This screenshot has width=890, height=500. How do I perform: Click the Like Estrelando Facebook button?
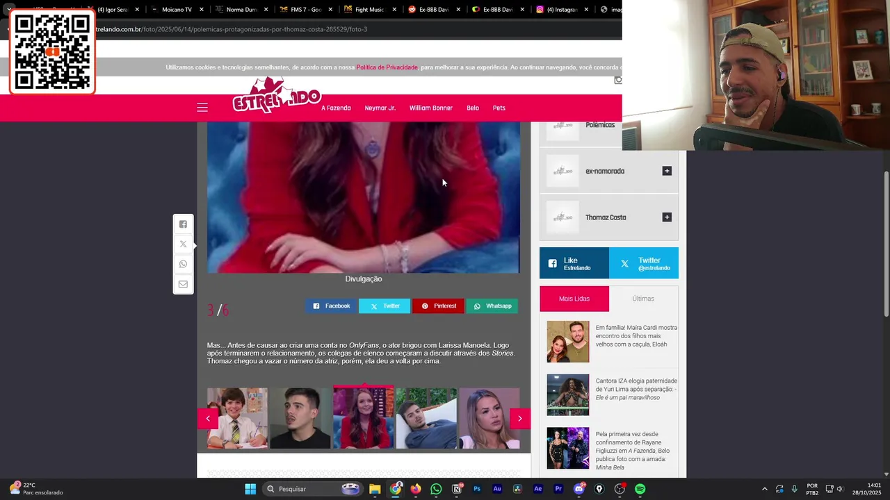[574, 263]
